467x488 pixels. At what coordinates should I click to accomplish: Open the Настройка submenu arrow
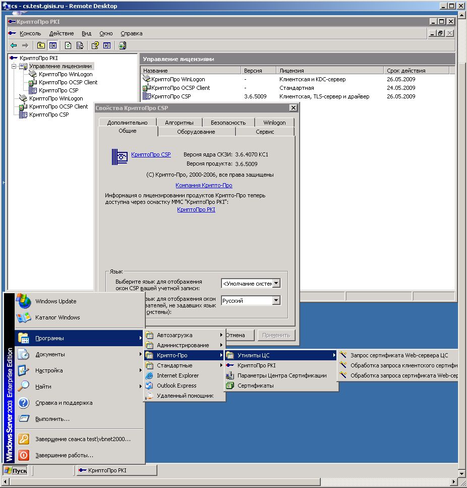pyautogui.click(x=141, y=370)
